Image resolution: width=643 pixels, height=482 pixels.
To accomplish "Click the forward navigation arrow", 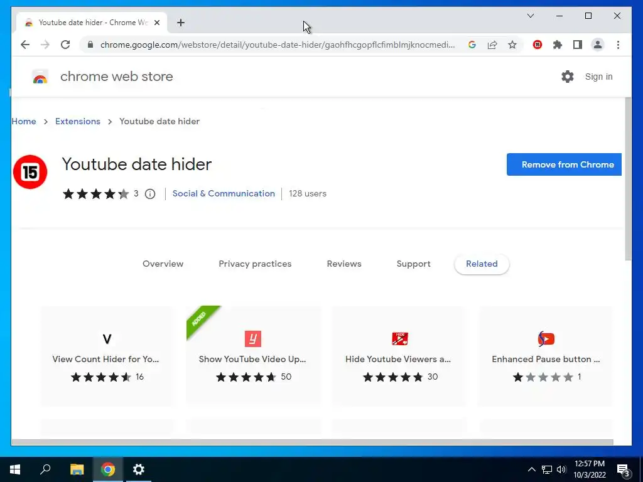I will pyautogui.click(x=45, y=45).
